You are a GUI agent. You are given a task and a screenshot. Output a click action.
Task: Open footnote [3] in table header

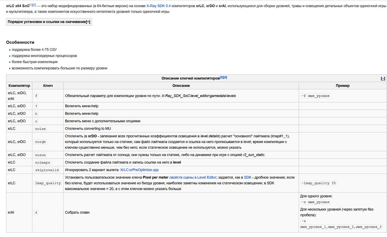(222, 77)
